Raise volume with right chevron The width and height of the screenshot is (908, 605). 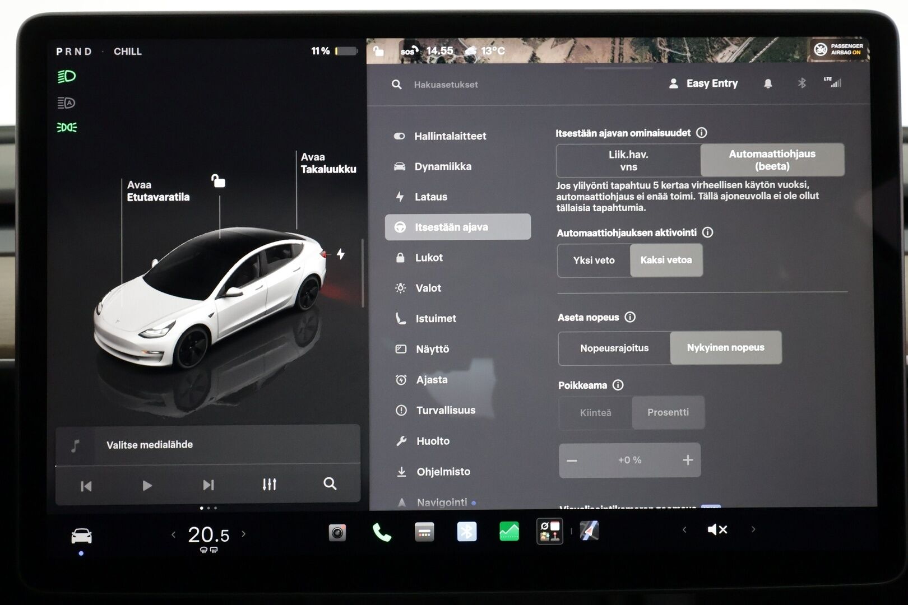click(753, 529)
